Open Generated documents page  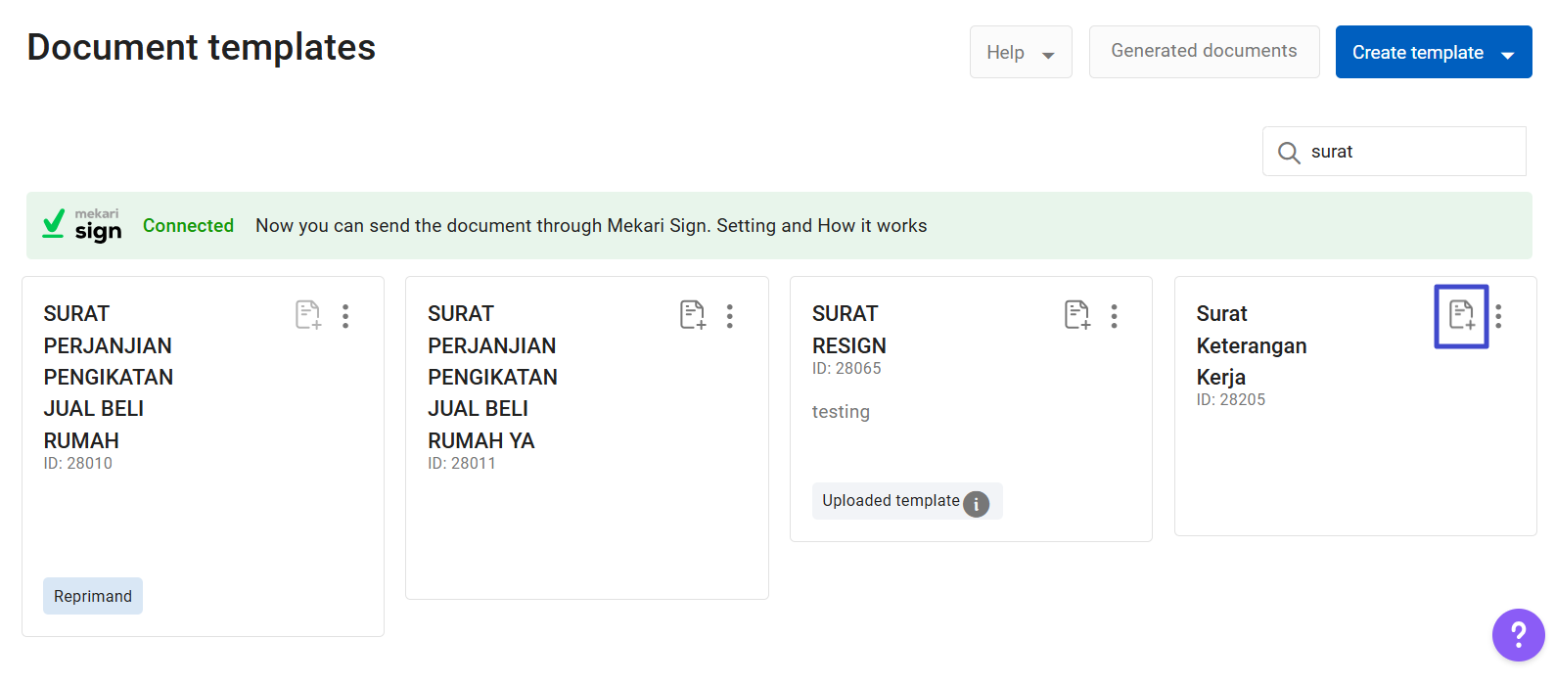(x=1204, y=51)
